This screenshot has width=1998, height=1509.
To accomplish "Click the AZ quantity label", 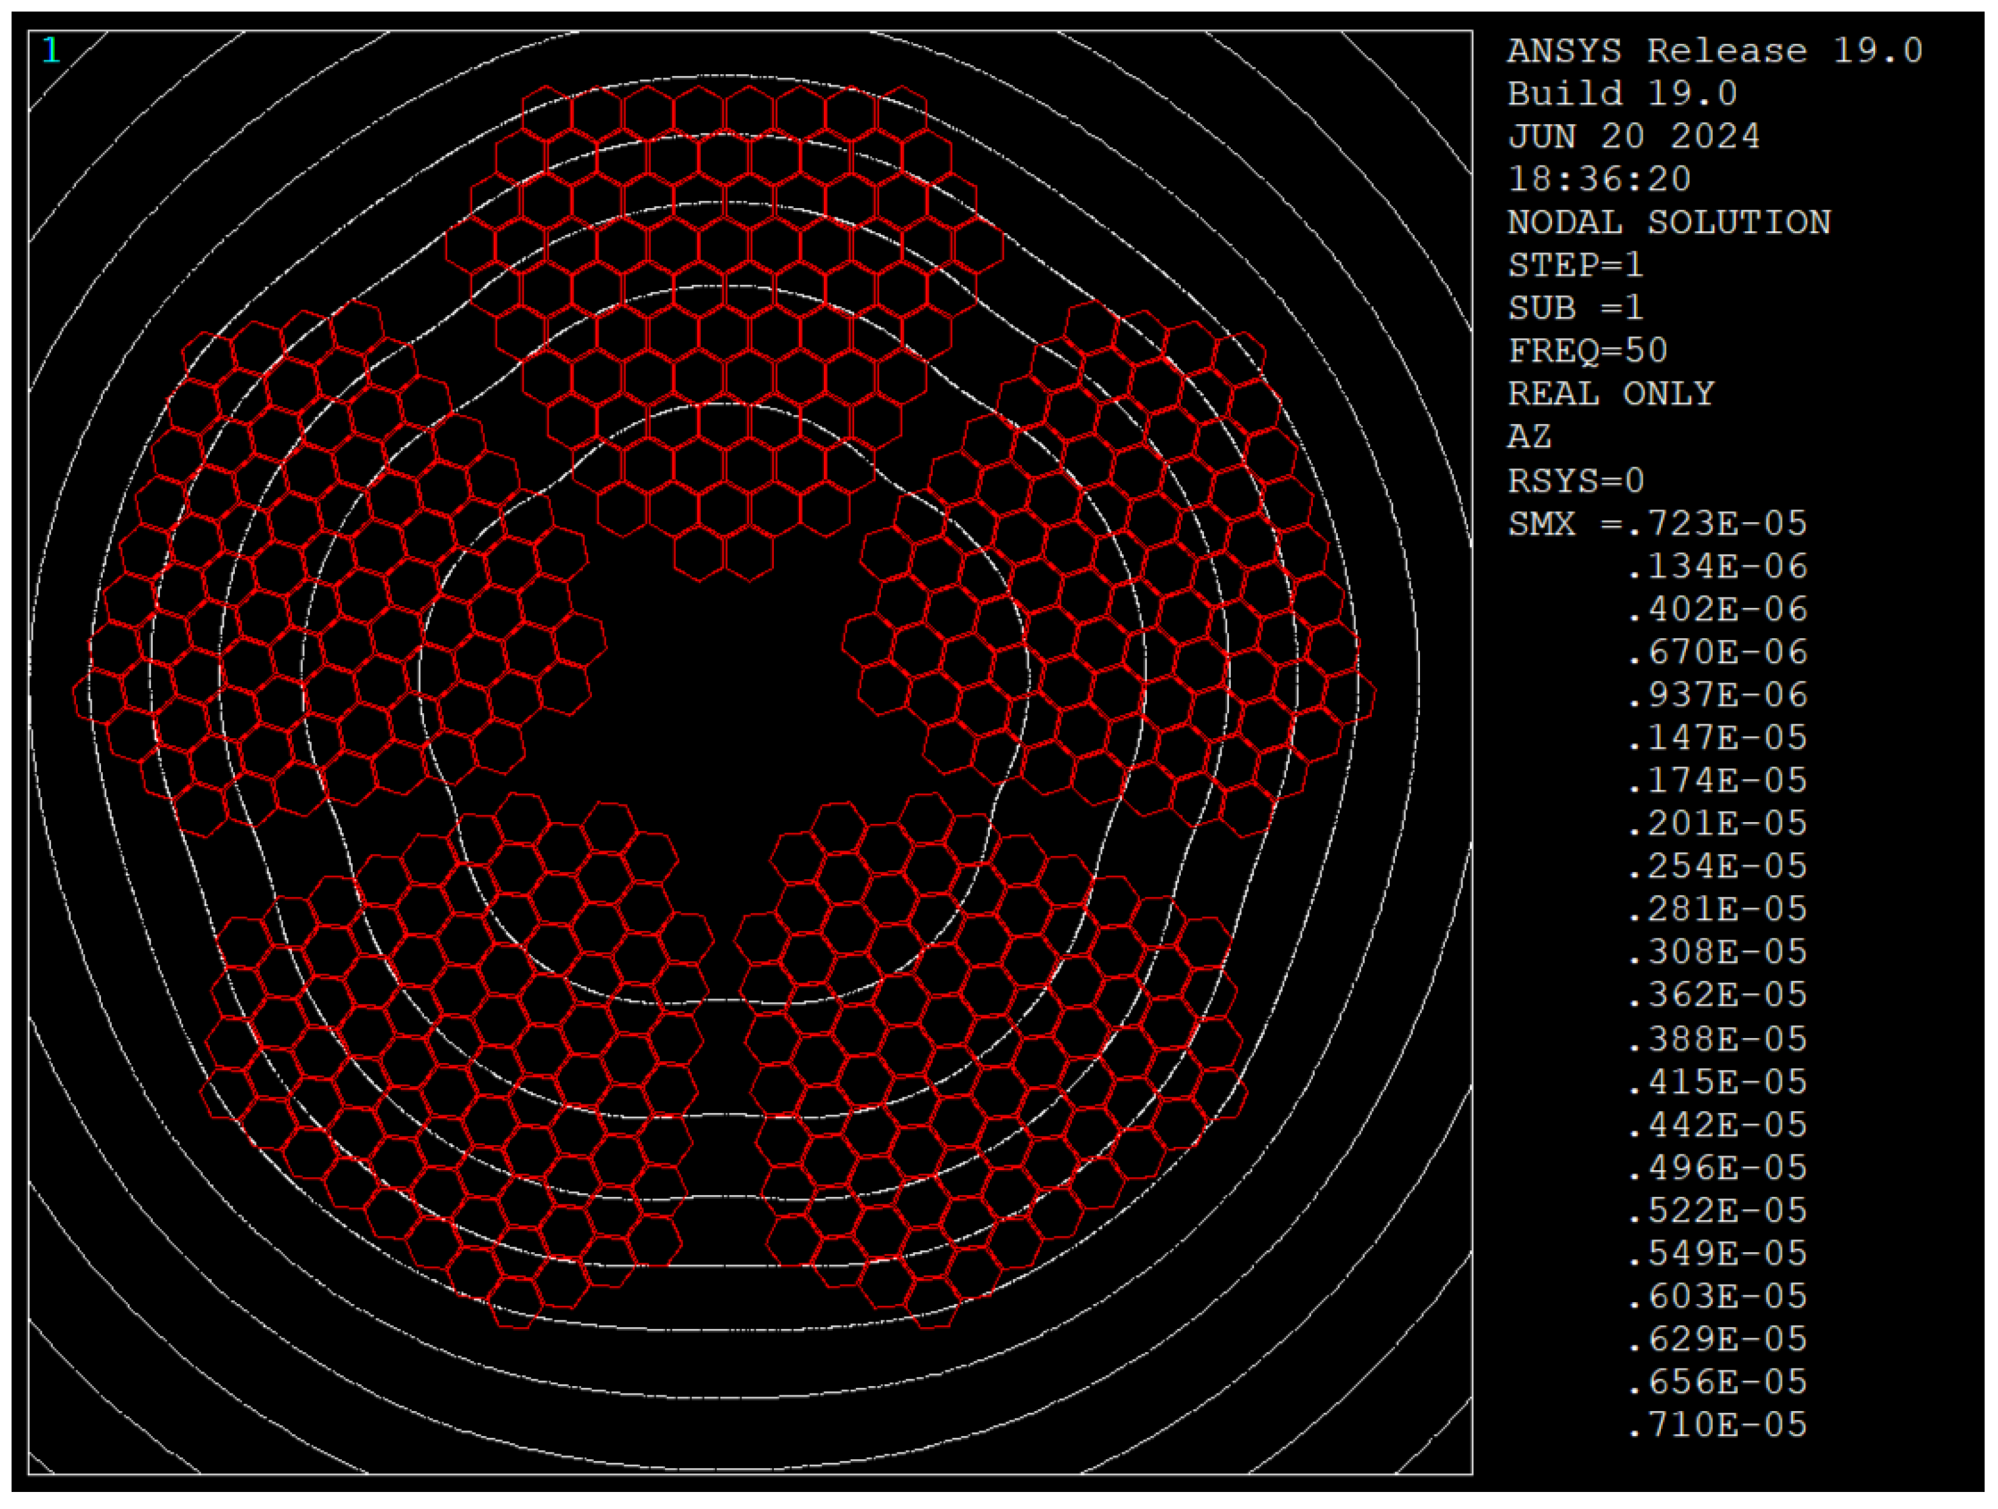I will tap(1529, 437).
